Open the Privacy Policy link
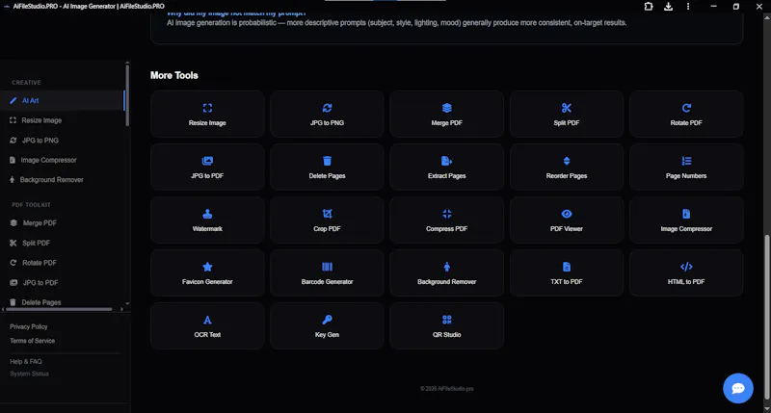This screenshot has width=771, height=413. point(29,326)
